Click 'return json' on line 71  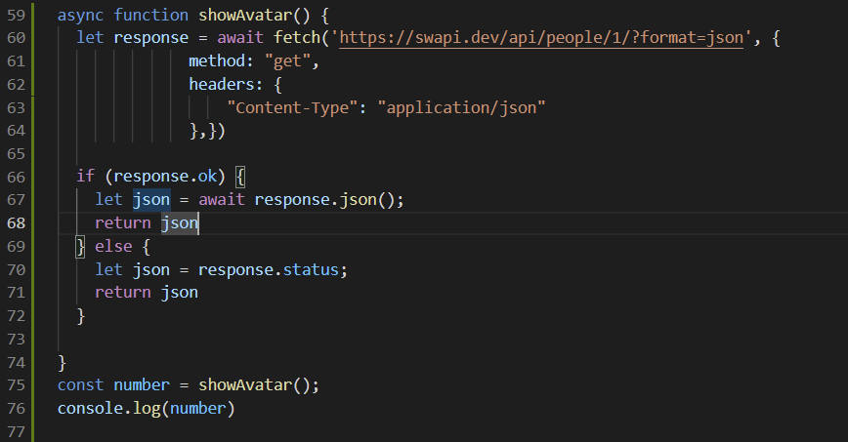click(147, 293)
